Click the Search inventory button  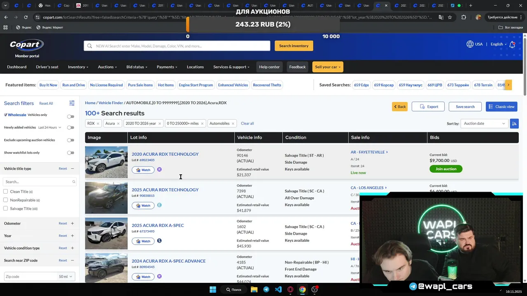tap(294, 46)
